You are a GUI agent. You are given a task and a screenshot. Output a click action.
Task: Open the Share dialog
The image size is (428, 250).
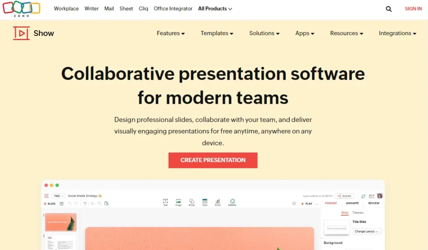click(344, 196)
